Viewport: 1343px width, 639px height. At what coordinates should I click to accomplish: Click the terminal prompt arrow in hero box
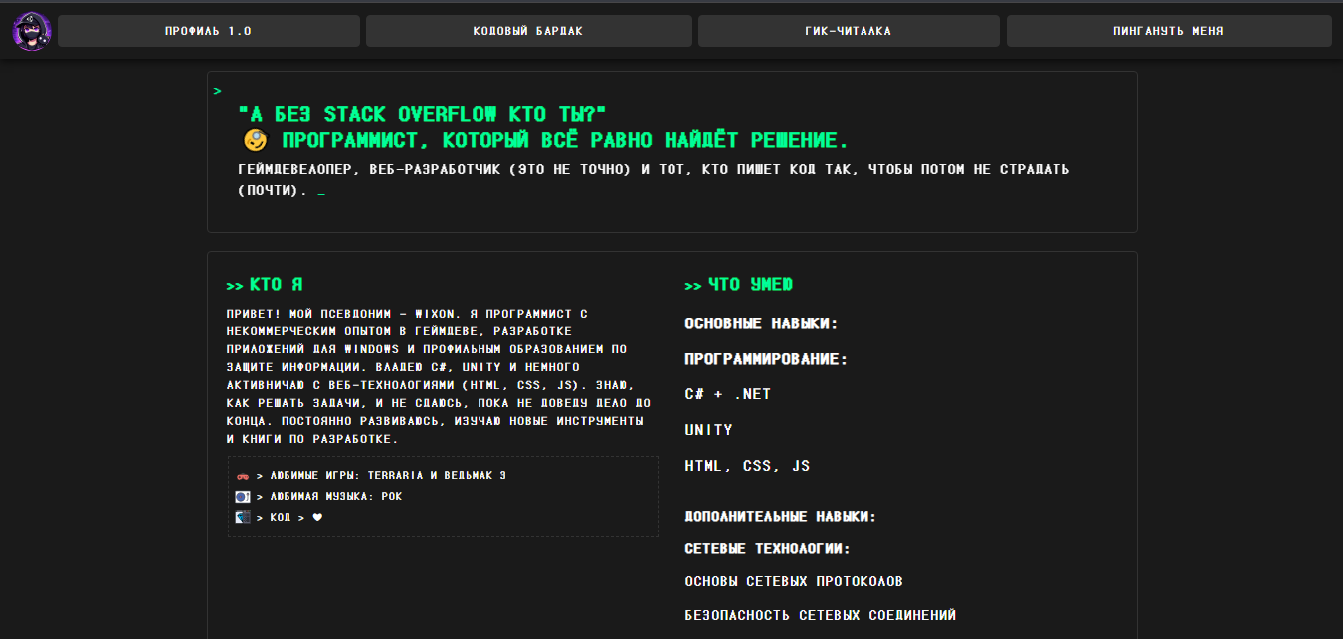click(217, 91)
